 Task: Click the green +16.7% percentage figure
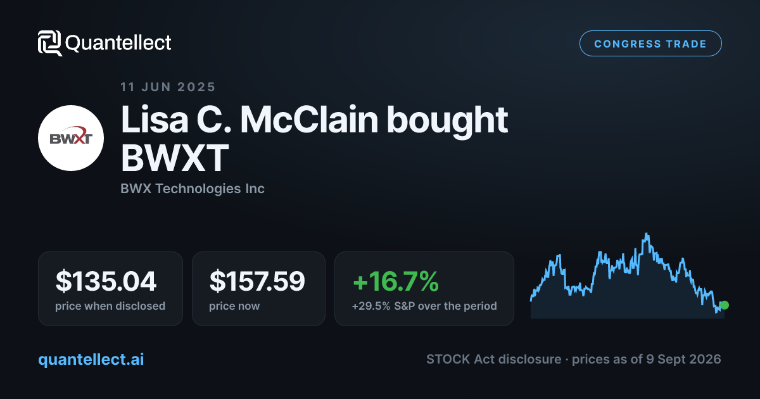coord(395,281)
